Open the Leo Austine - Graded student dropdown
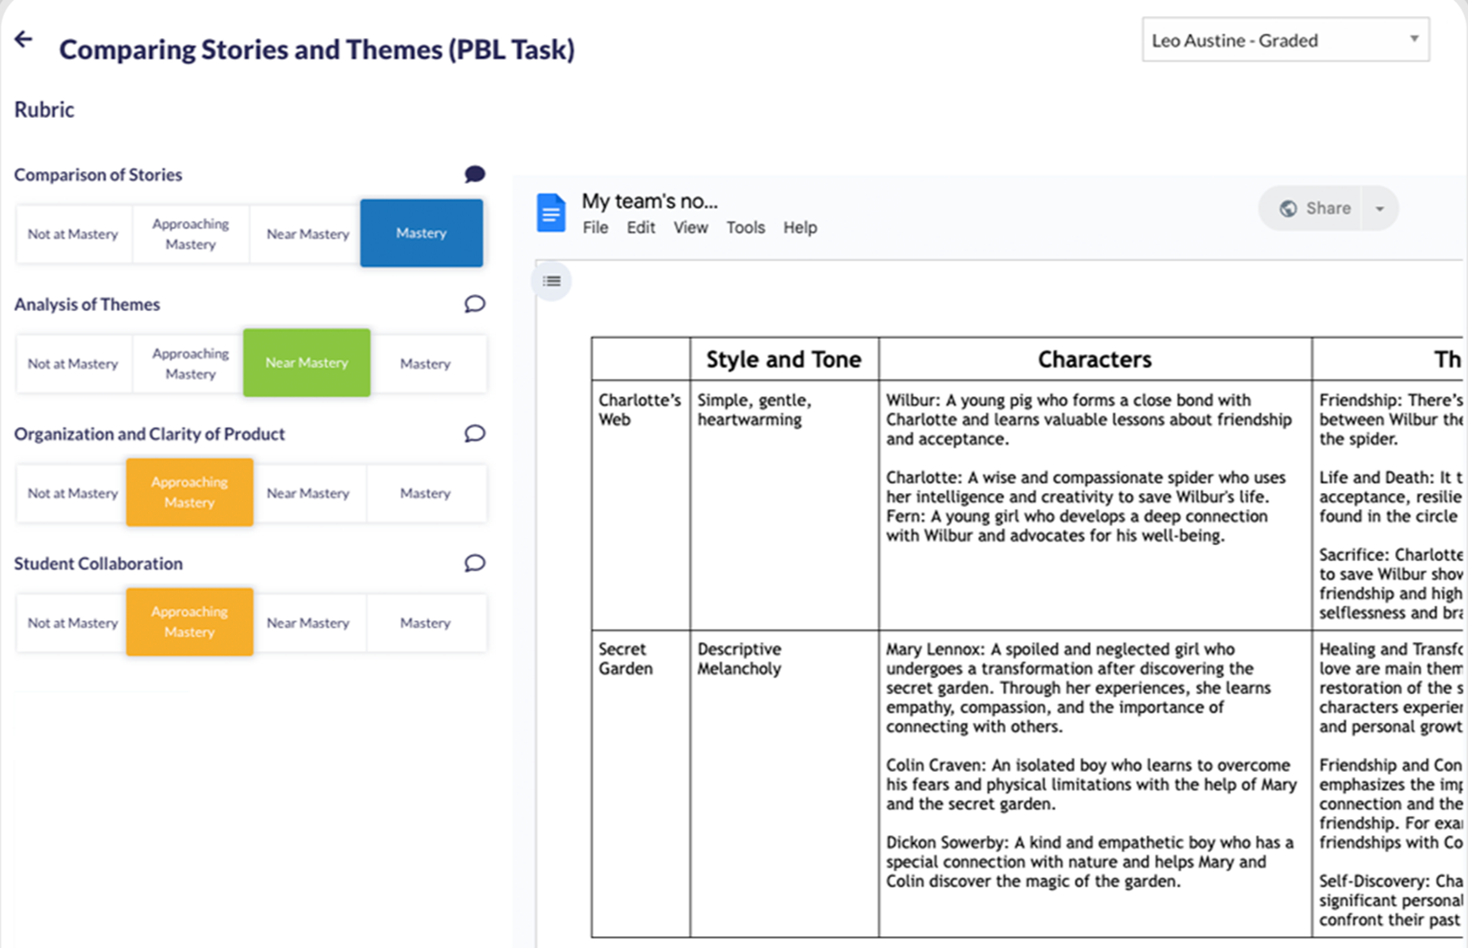Image resolution: width=1468 pixels, height=948 pixels. (x=1285, y=40)
